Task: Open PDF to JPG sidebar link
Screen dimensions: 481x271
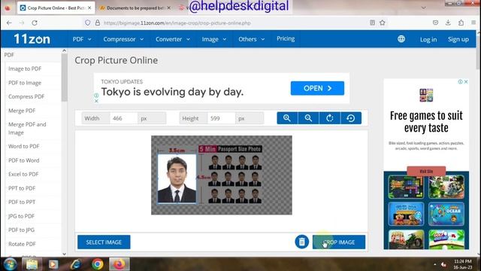Action: [x=22, y=230]
